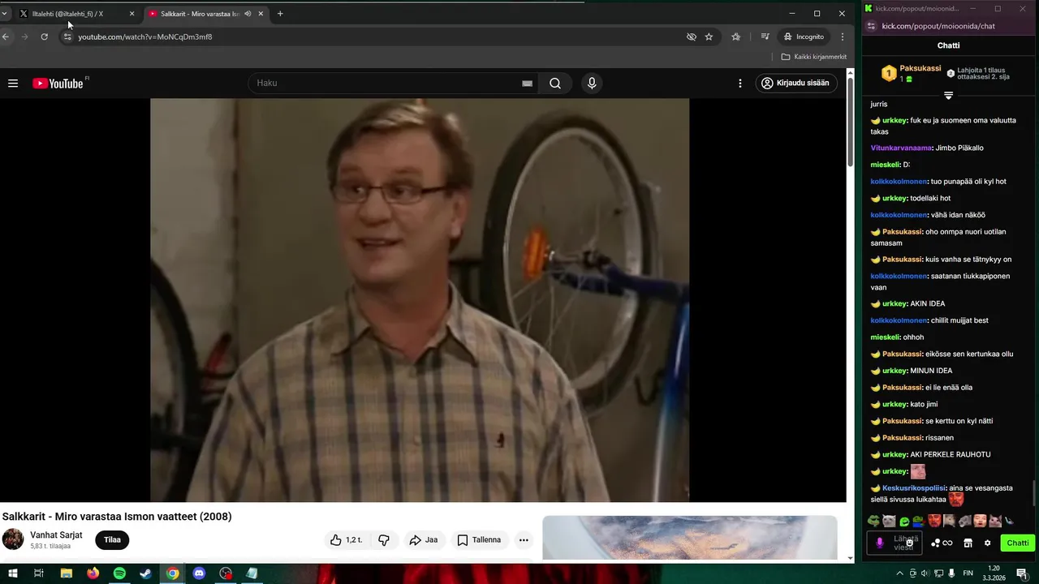Open site settings icon in Kick window
The image size is (1039, 584).
click(871, 26)
